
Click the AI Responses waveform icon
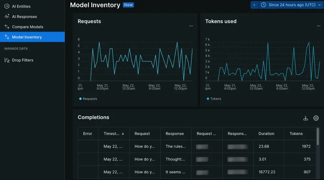click(7, 16)
